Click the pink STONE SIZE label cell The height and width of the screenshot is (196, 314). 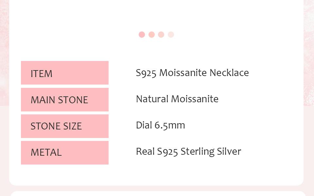pos(65,126)
